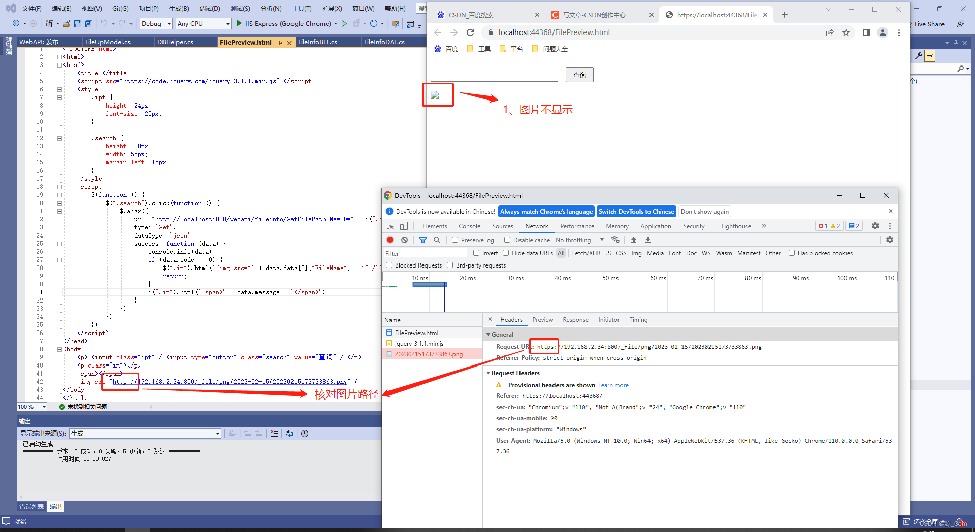Enable Preserve log checkbox
This screenshot has height=532, width=975.
pyautogui.click(x=455, y=240)
